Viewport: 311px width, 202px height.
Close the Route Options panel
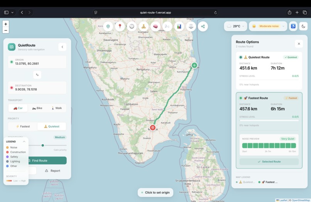[x=299, y=44]
